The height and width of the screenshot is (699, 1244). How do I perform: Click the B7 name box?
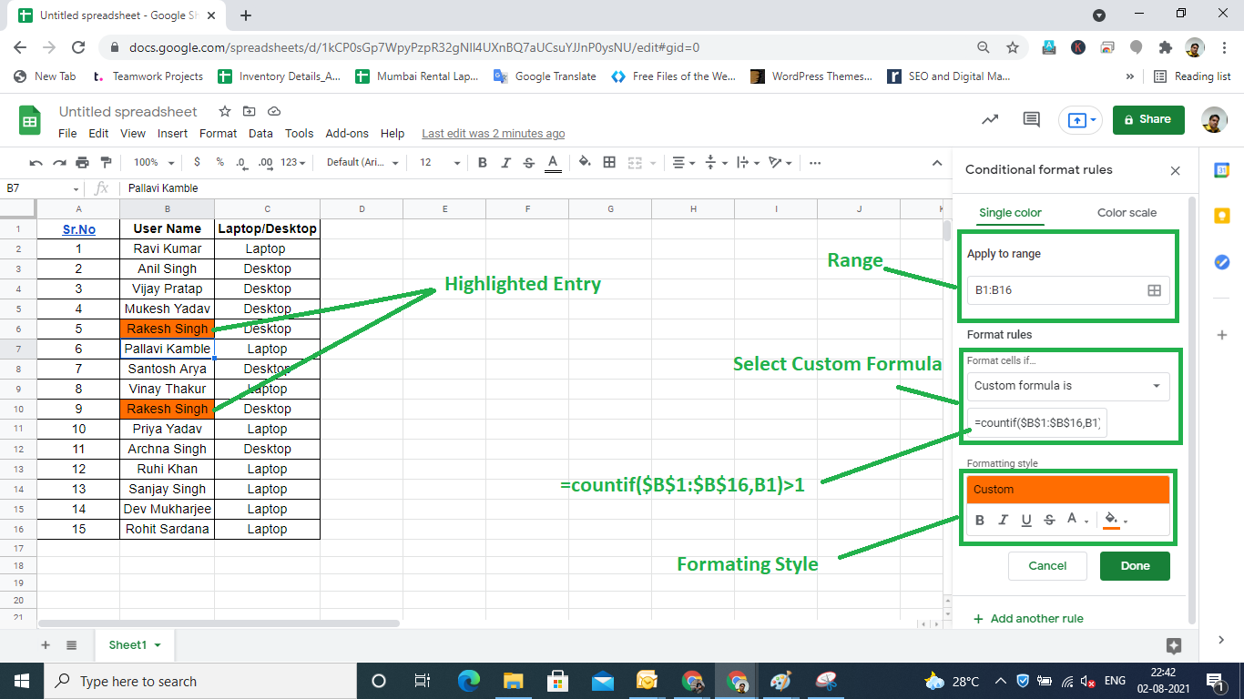coord(43,188)
